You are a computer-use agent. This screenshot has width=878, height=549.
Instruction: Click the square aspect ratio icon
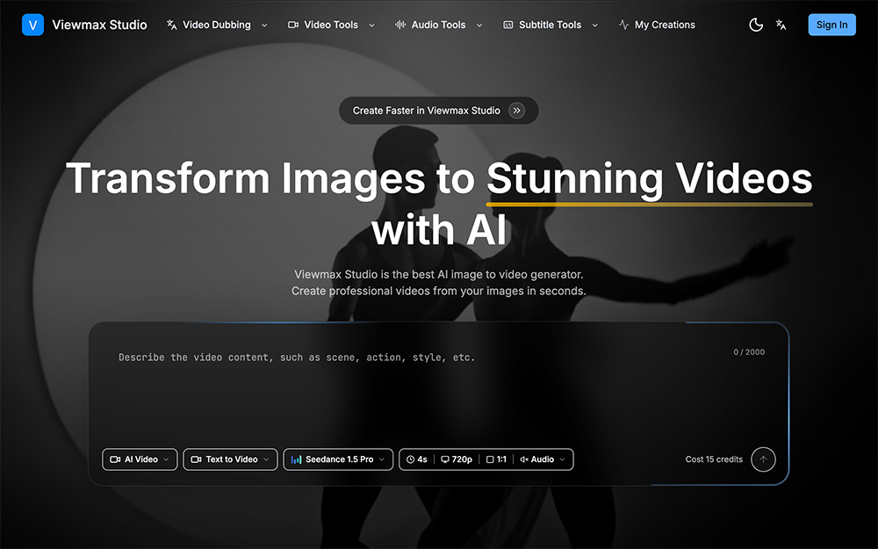[x=490, y=459]
